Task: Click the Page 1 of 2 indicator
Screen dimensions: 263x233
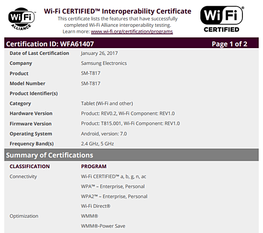Action: tap(230, 44)
